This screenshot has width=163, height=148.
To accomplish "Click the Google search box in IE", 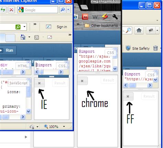I will (38, 10).
